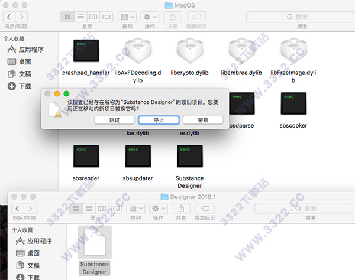Click add tags icon in Designer 2018.1 window

click(x=205, y=209)
